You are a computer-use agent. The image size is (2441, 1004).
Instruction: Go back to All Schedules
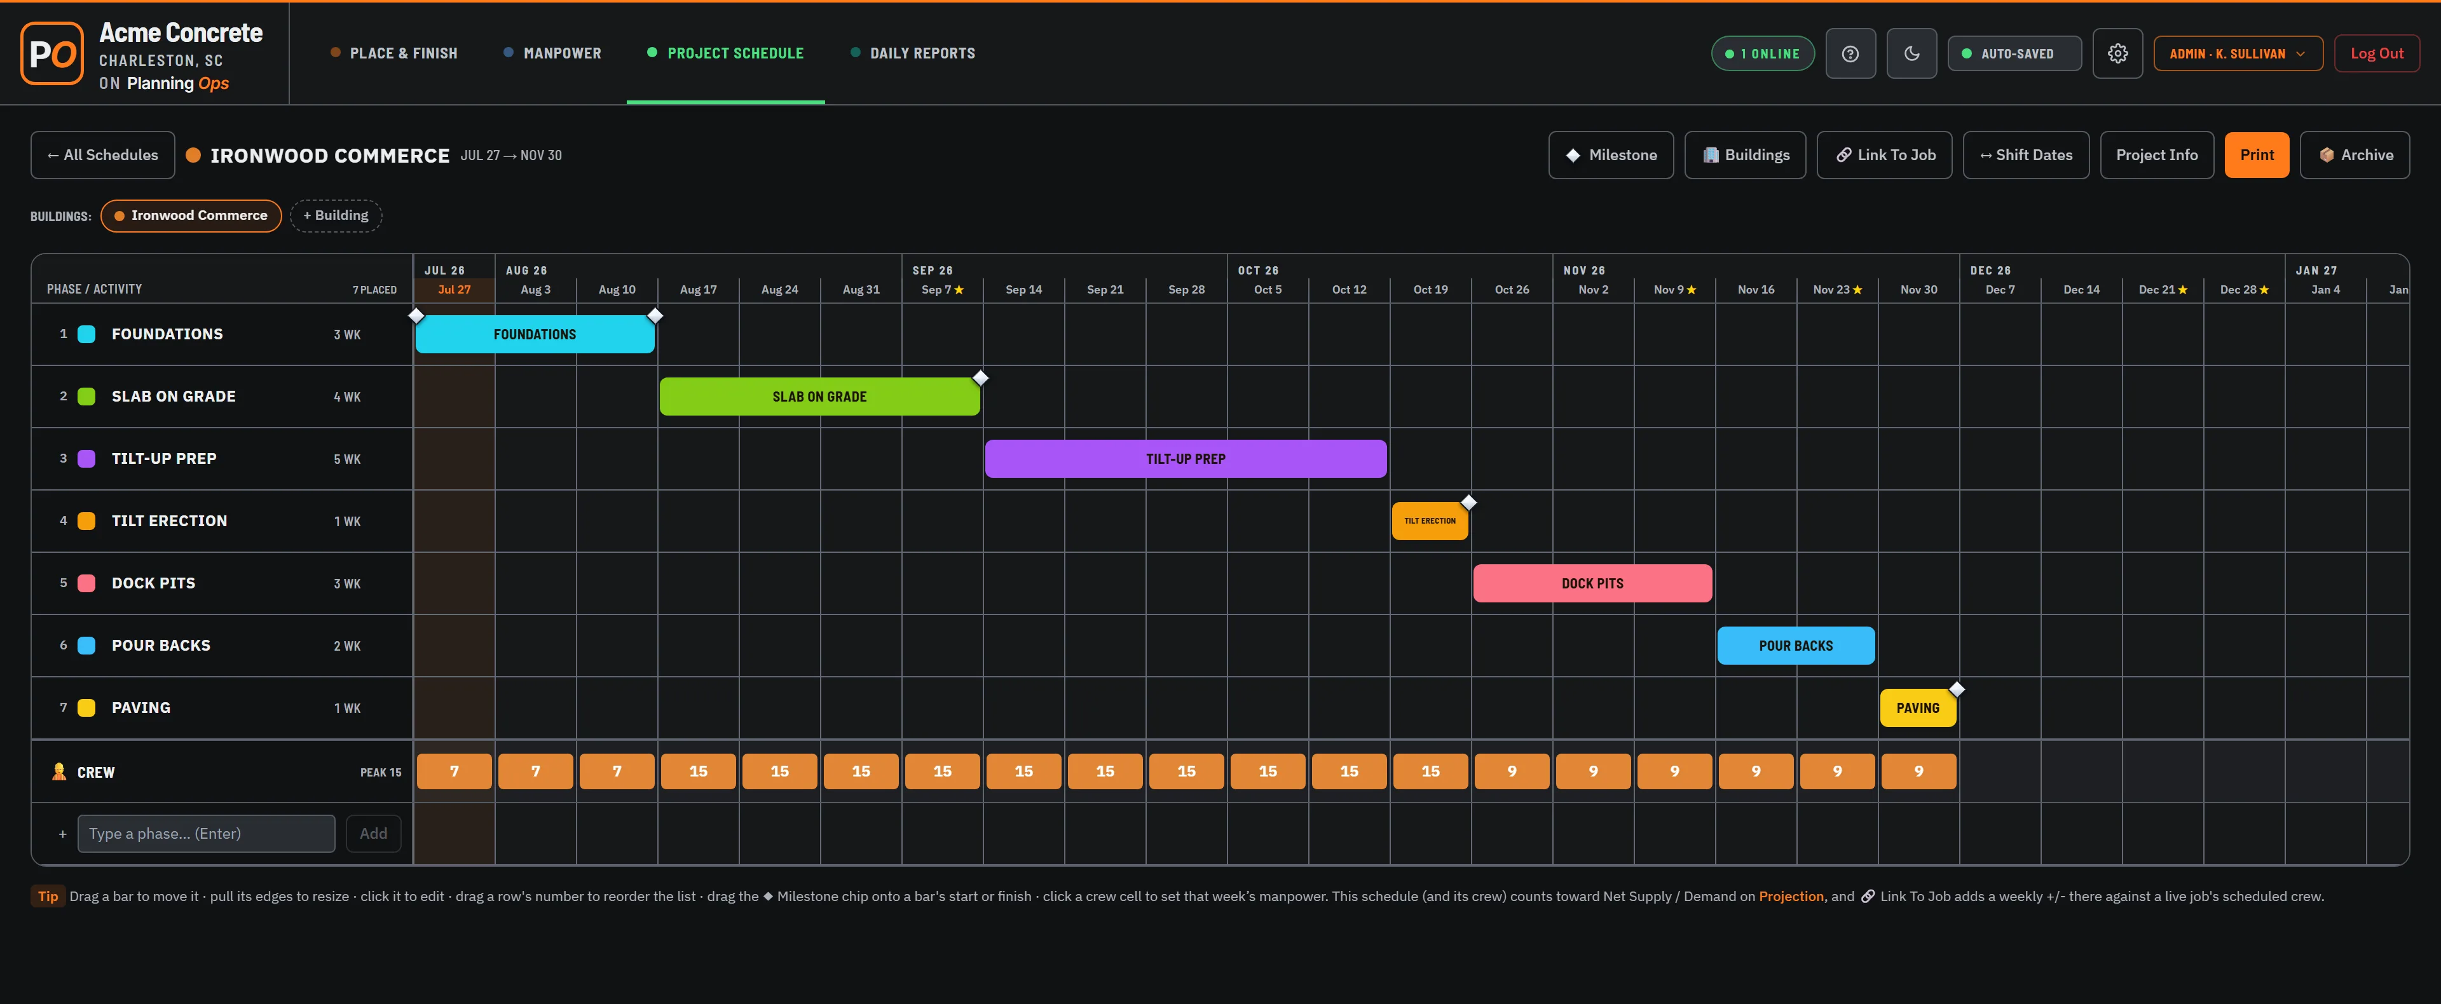click(x=102, y=155)
